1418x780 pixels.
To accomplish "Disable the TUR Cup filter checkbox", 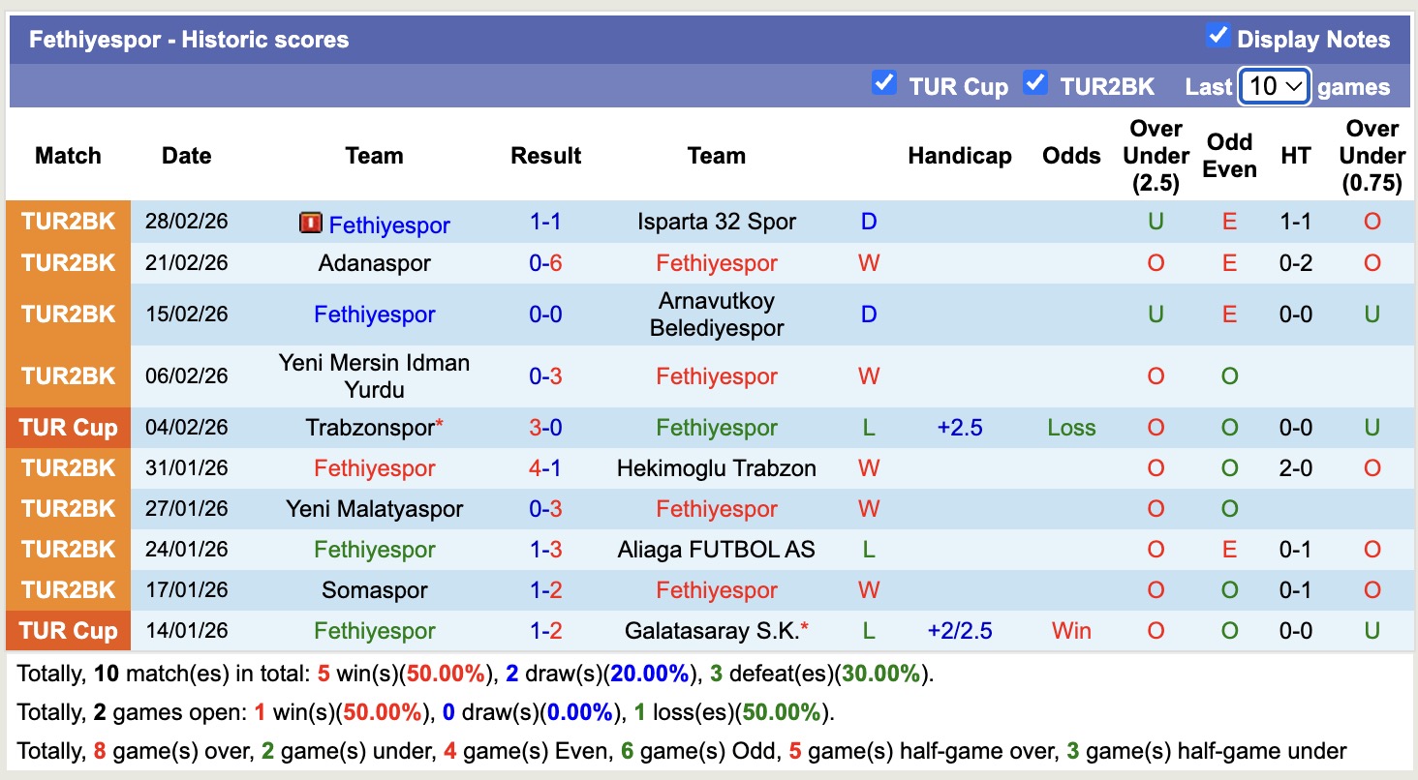I will (x=882, y=84).
